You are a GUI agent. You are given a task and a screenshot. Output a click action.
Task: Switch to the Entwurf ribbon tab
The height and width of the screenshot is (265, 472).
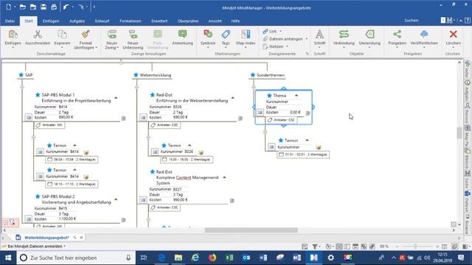(102, 21)
